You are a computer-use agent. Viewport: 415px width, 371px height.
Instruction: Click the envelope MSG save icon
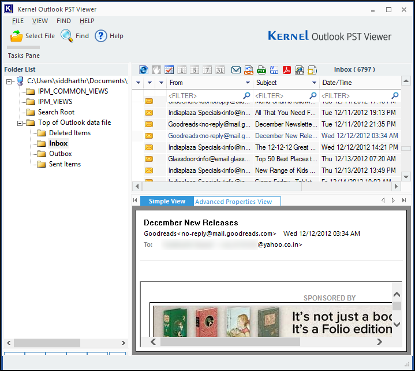click(236, 70)
